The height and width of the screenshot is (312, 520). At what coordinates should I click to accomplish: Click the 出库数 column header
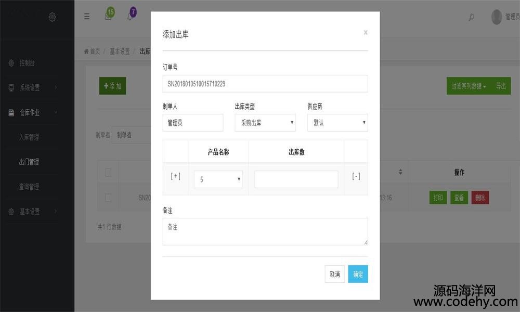point(296,152)
